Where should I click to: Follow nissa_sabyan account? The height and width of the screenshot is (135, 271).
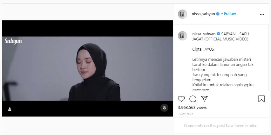230,14
